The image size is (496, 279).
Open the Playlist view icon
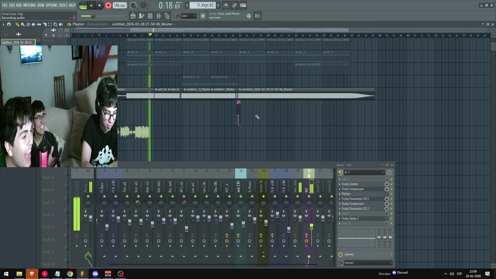tap(133, 16)
